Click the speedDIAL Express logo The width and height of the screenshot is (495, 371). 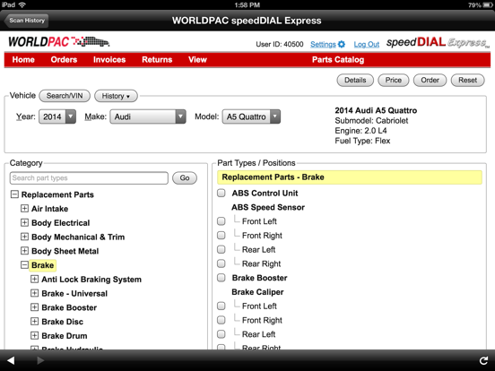tap(439, 42)
